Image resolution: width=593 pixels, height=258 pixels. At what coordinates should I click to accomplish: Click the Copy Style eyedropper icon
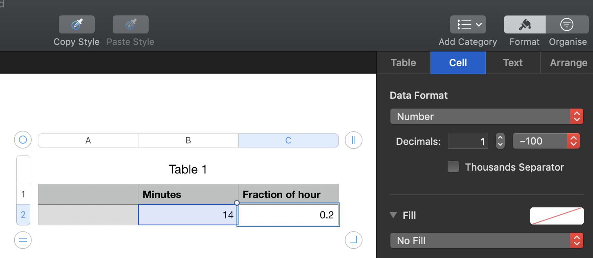pyautogui.click(x=77, y=25)
